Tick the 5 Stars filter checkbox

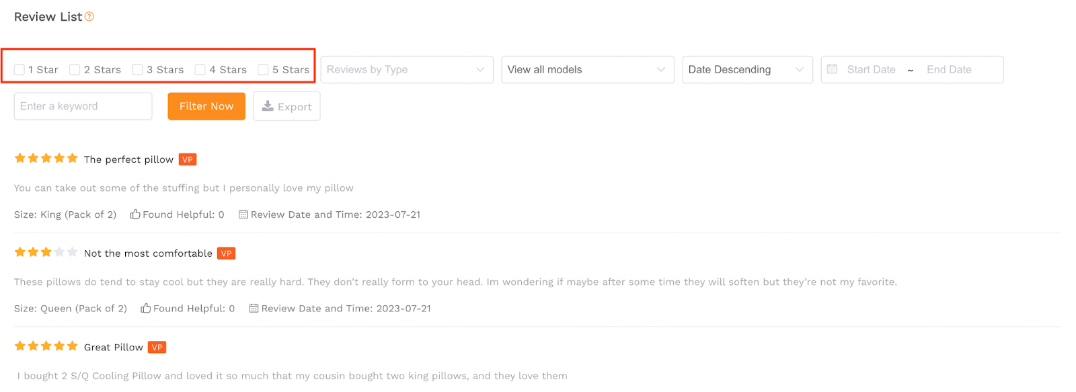(263, 70)
